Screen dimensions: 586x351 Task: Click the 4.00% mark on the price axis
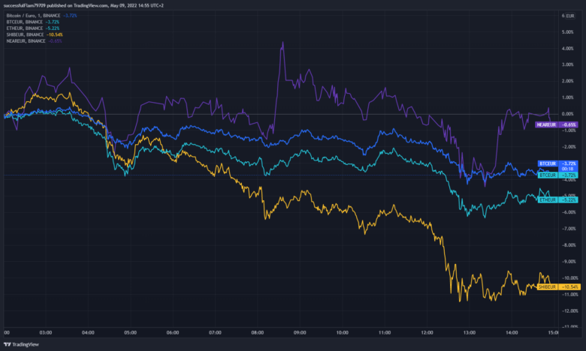click(x=567, y=49)
